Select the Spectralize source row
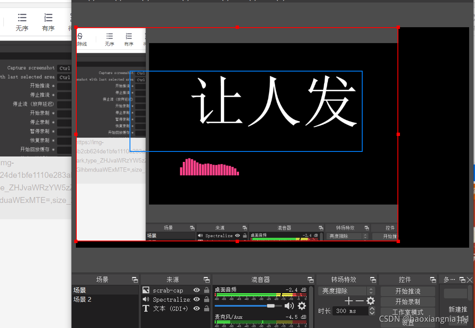The height and width of the screenshot is (328, 475). coord(176,299)
